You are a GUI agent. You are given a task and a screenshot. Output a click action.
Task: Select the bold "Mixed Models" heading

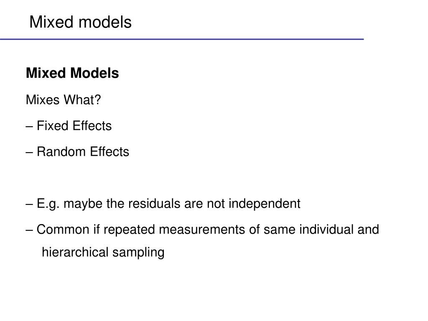[72, 73]
